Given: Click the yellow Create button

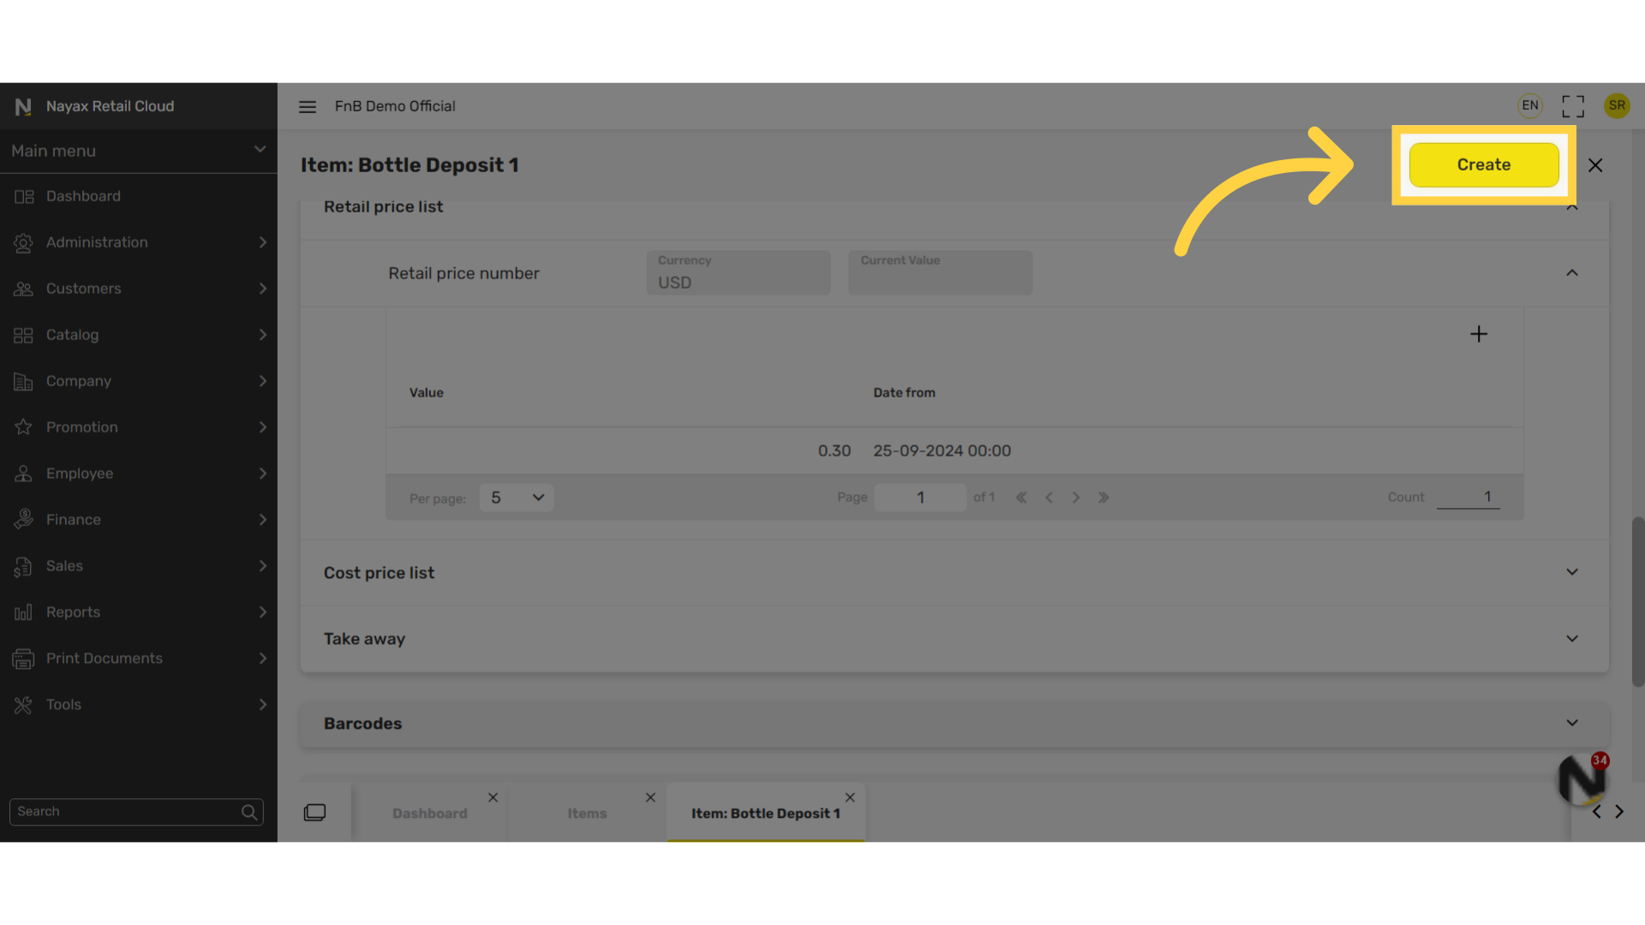Looking at the screenshot, I should [1484, 164].
